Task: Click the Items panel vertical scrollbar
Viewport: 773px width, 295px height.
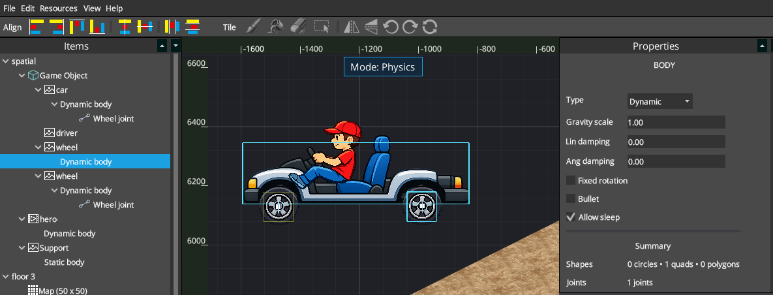Action: (177, 174)
